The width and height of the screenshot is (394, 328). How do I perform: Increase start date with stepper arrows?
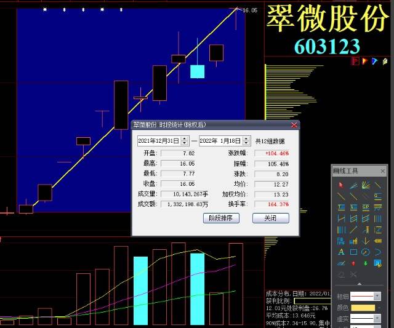point(185,138)
